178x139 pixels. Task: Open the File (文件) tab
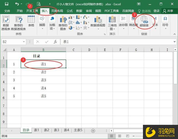click(x=7, y=11)
